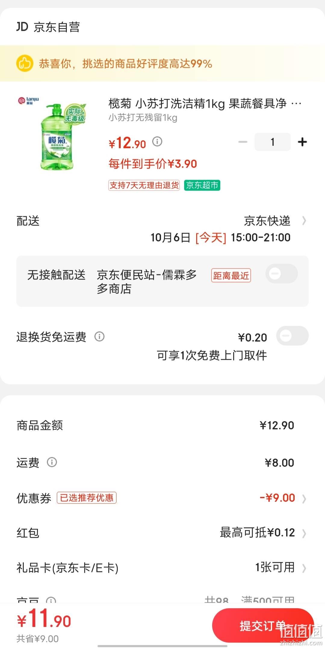Expand the 红包 row with its chevron

pos(304,533)
